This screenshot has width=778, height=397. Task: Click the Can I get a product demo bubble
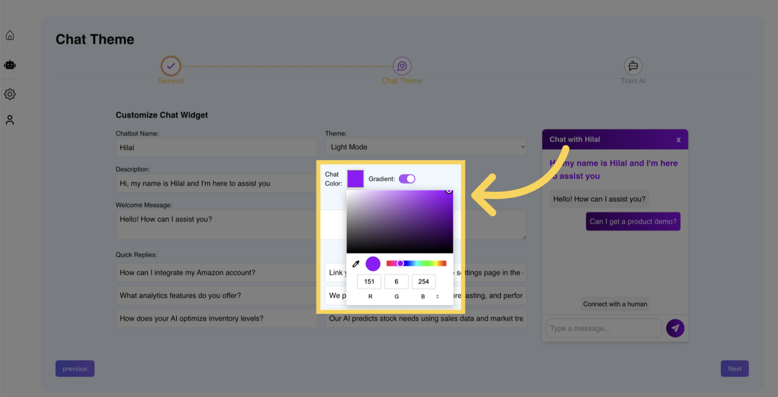click(633, 222)
